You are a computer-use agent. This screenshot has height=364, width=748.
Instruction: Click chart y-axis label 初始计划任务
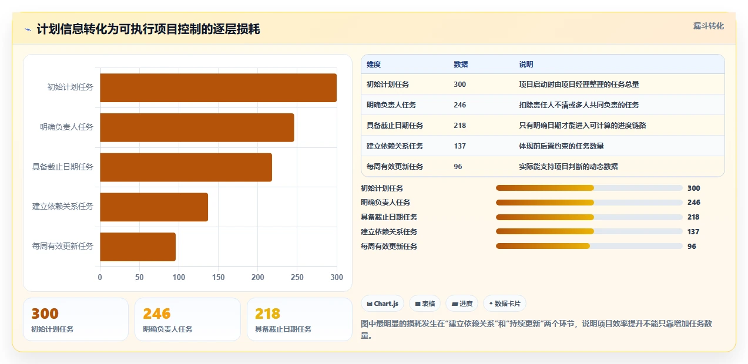click(x=71, y=87)
